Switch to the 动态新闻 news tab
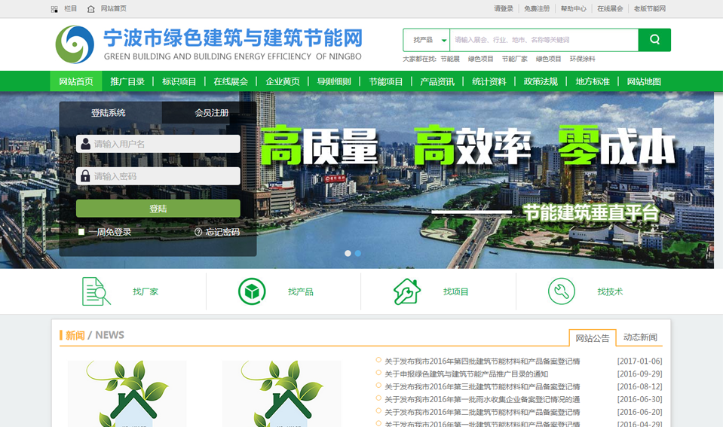This screenshot has height=427, width=723. [x=640, y=337]
